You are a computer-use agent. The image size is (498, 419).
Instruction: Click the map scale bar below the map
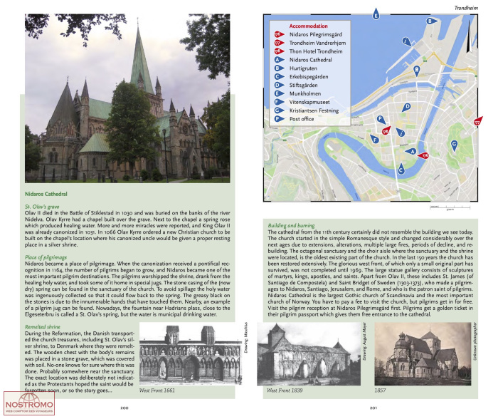pos(450,208)
